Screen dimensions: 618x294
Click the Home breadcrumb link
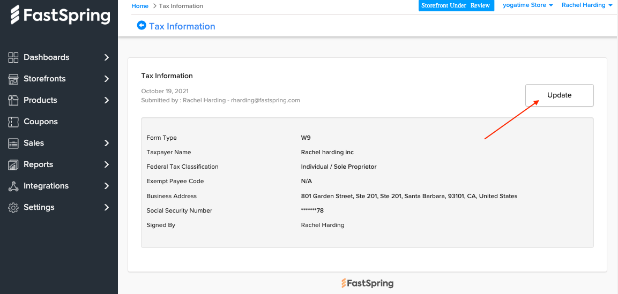click(140, 6)
